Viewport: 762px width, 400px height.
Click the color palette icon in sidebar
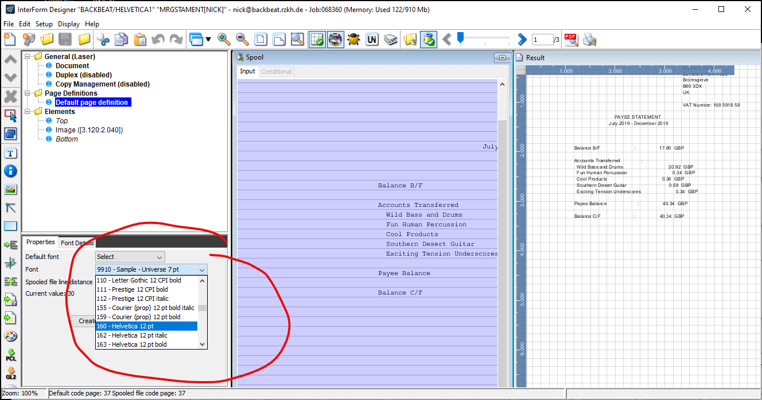[x=10, y=336]
